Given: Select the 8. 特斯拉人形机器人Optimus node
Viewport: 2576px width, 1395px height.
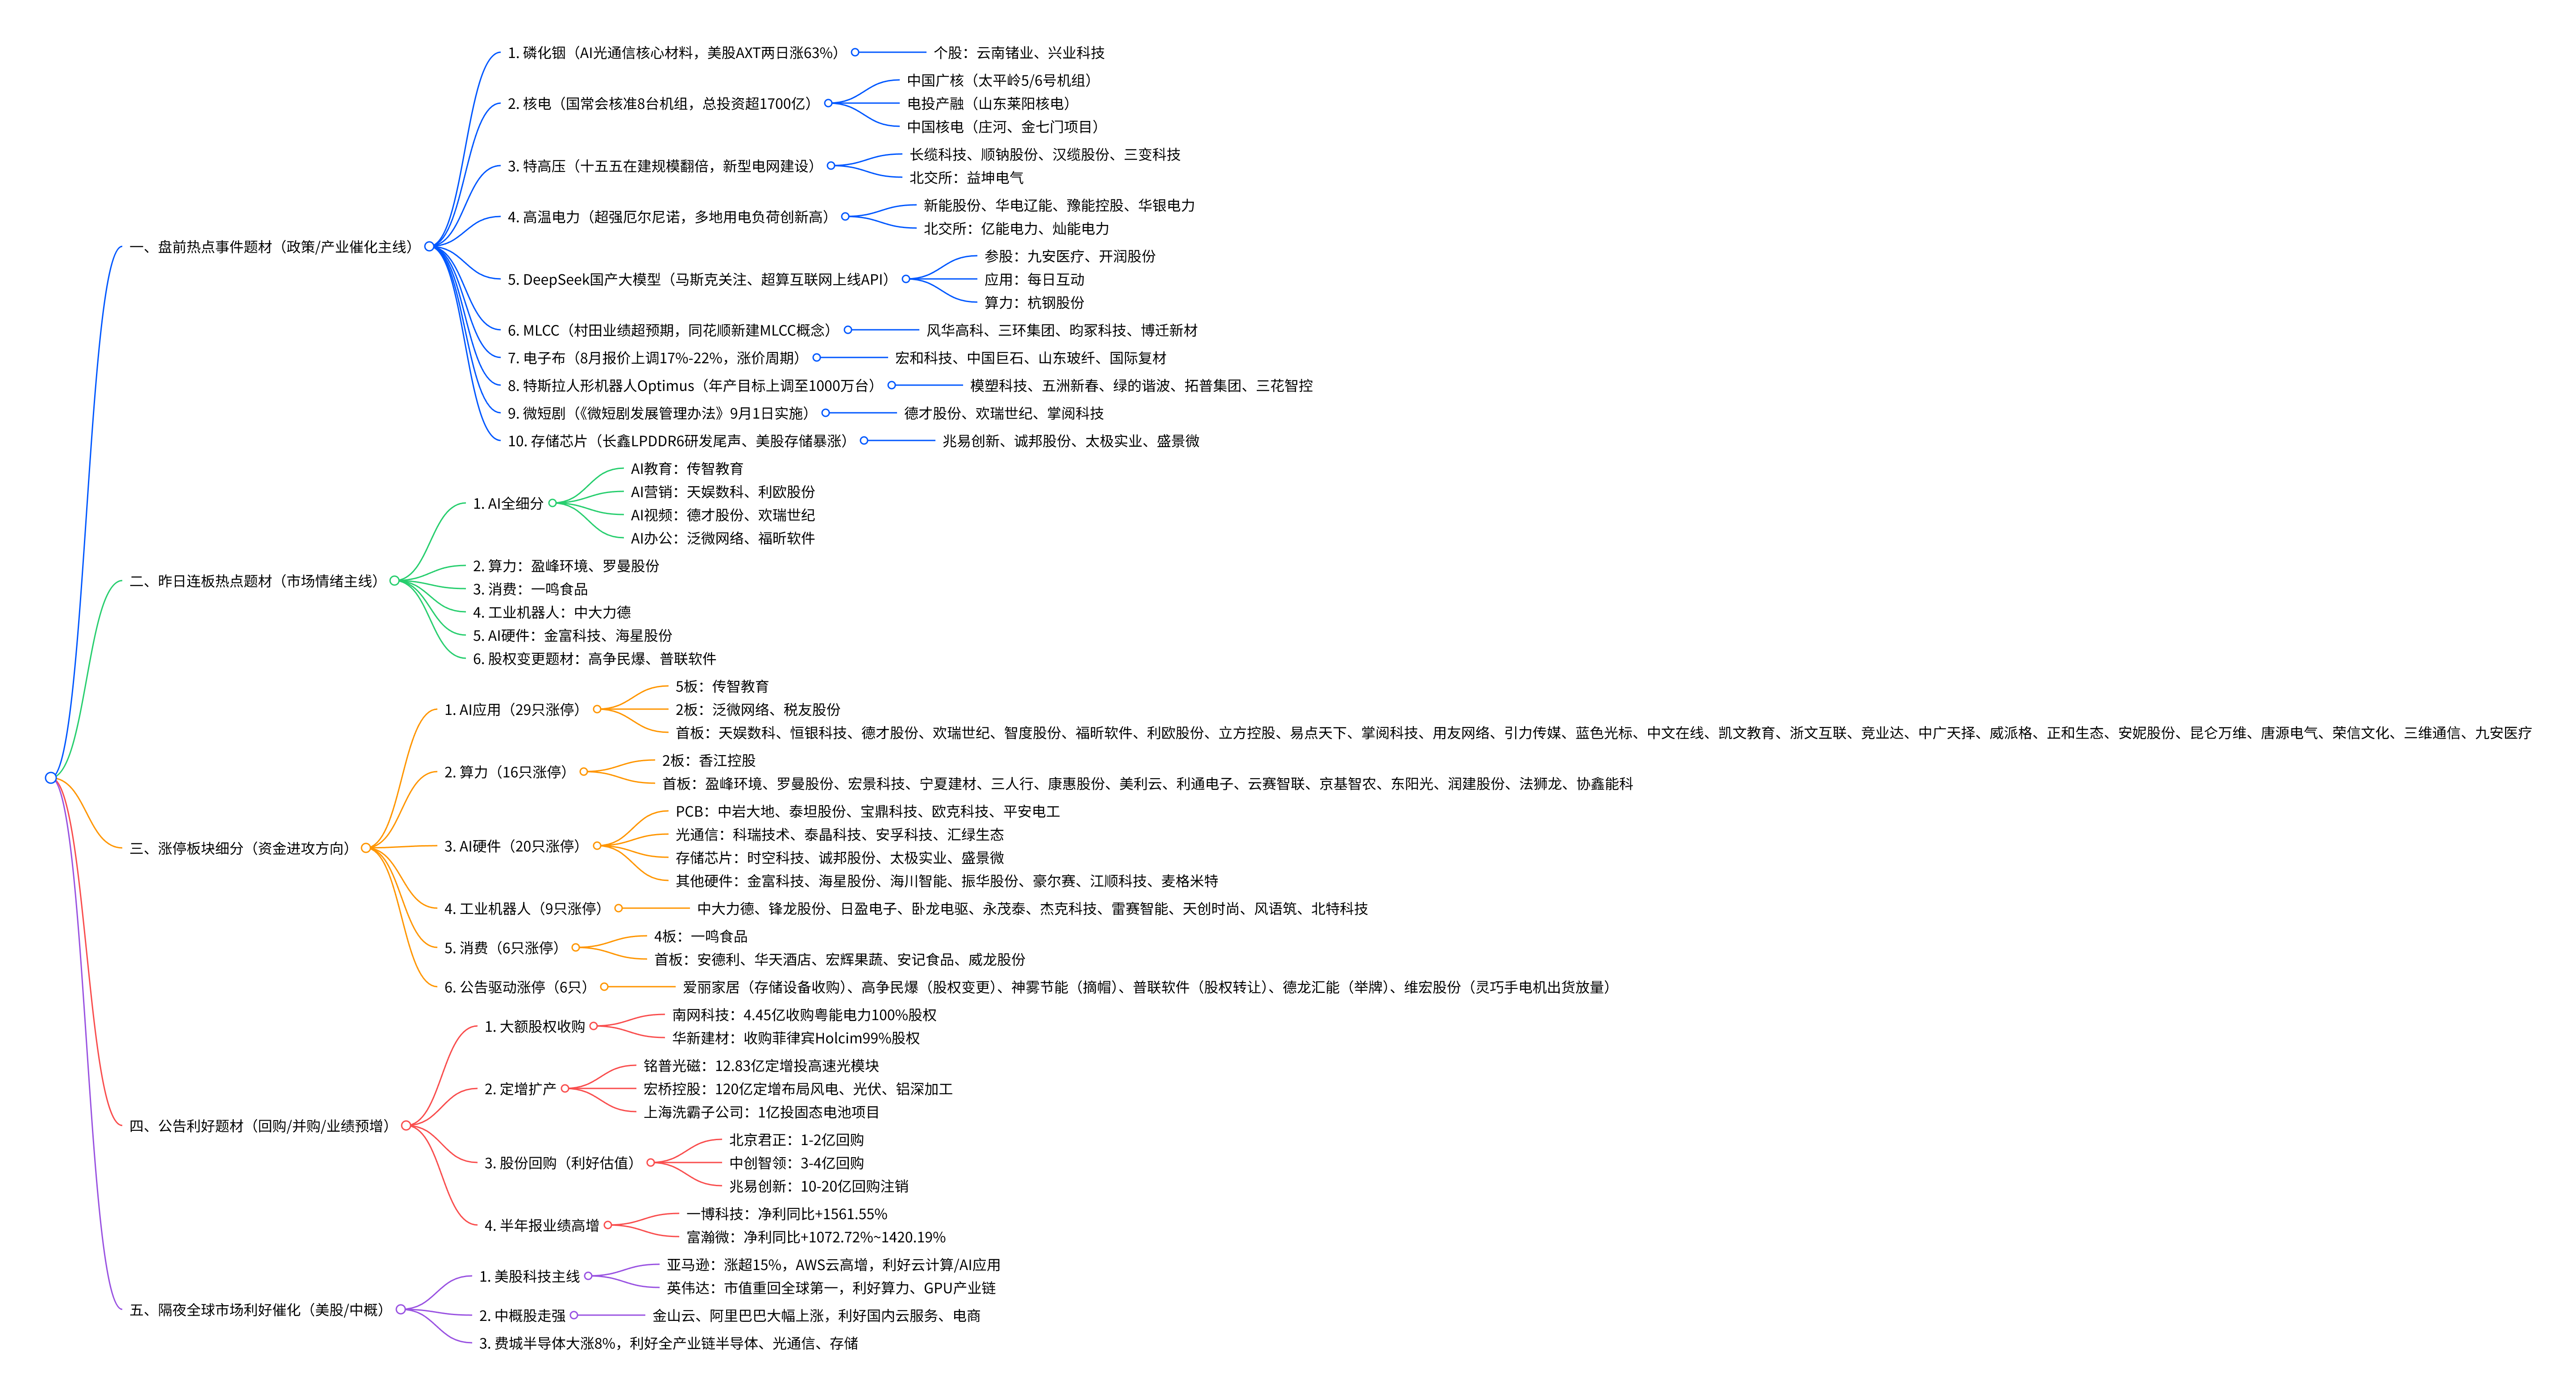Looking at the screenshot, I should (x=694, y=385).
